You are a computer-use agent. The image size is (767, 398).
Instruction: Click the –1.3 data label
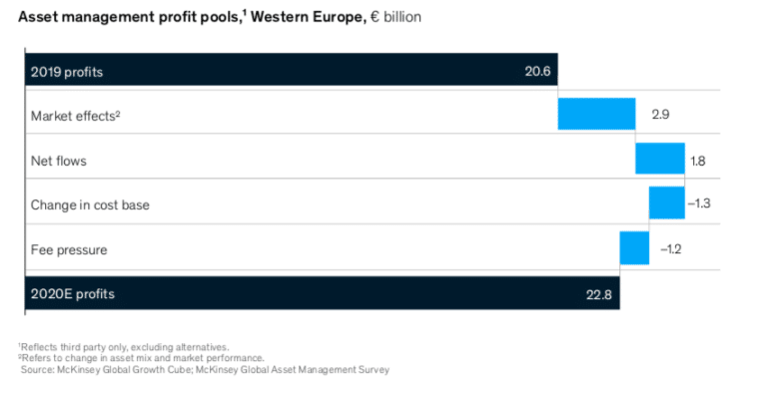699,203
